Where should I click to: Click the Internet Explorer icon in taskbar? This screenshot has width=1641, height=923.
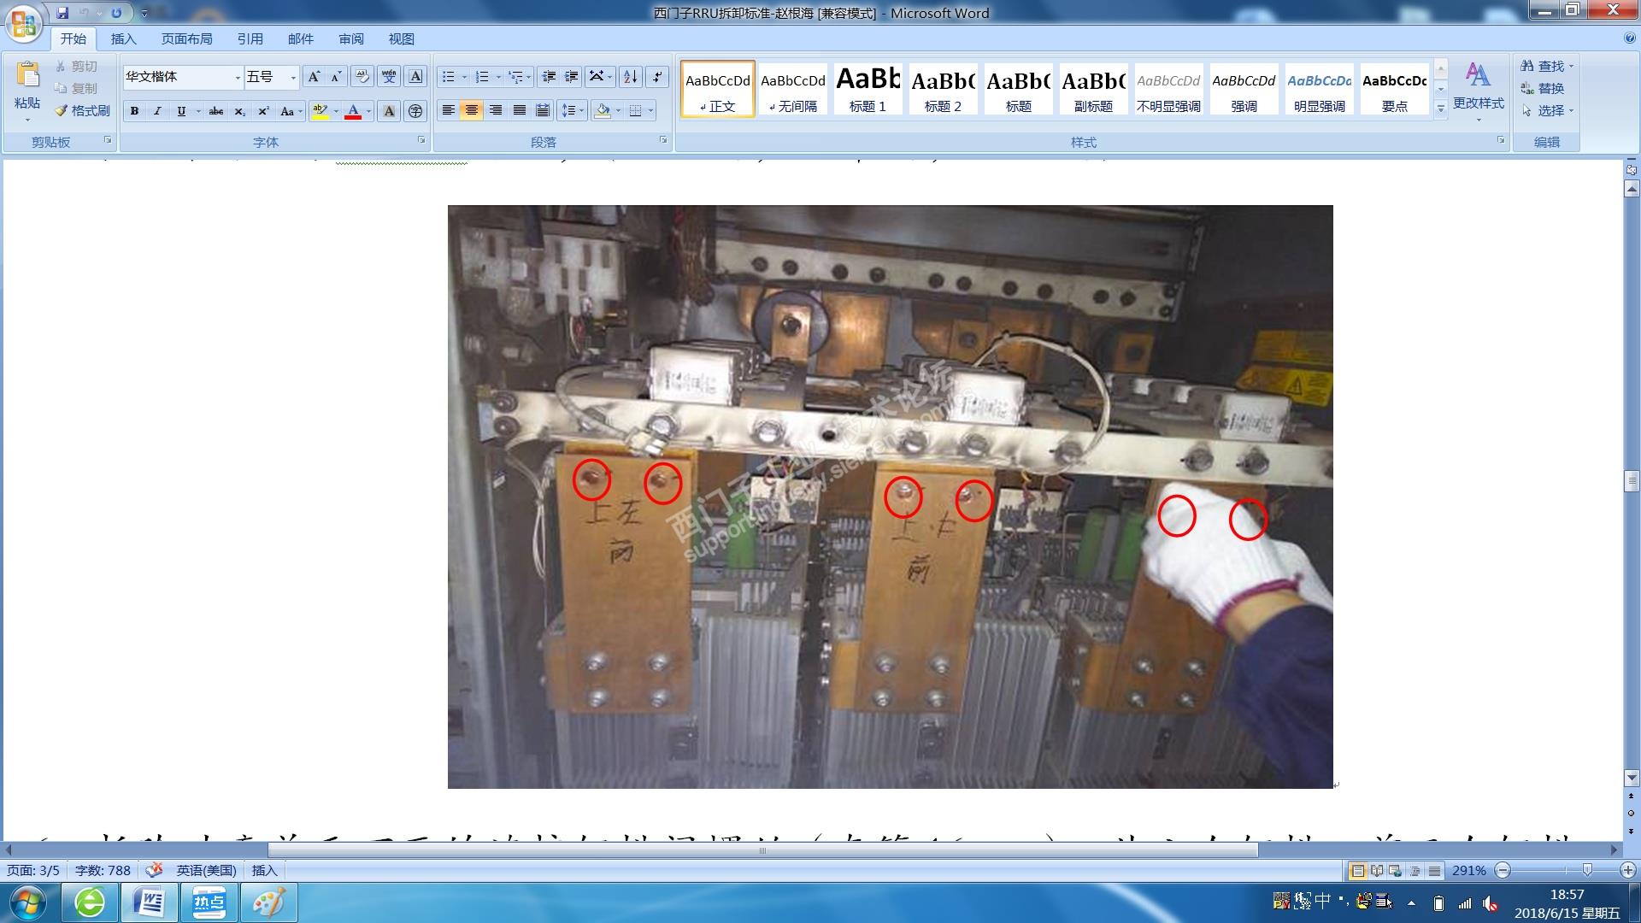(90, 902)
